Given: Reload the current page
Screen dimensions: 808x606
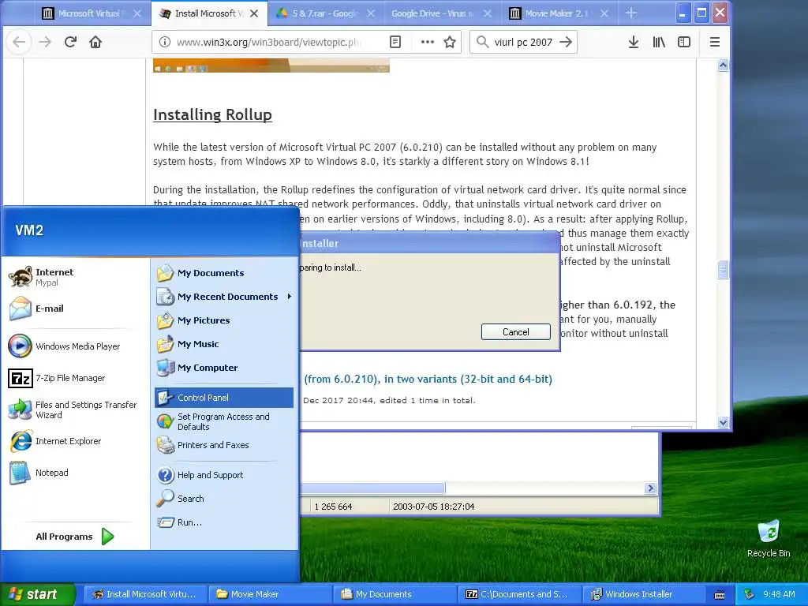Looking at the screenshot, I should coord(70,42).
